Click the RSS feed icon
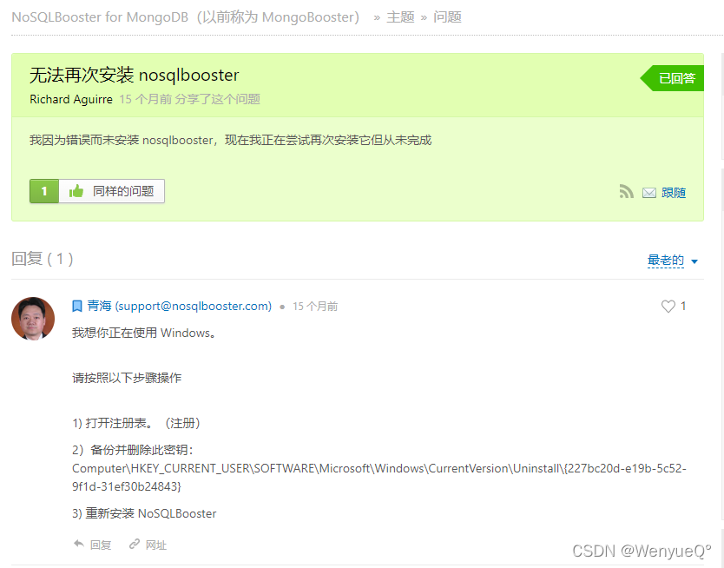 point(626,192)
